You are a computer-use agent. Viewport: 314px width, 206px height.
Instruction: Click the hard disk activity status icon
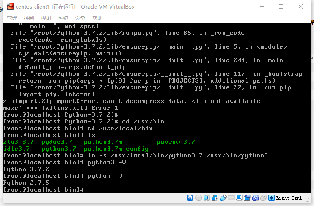190,198
